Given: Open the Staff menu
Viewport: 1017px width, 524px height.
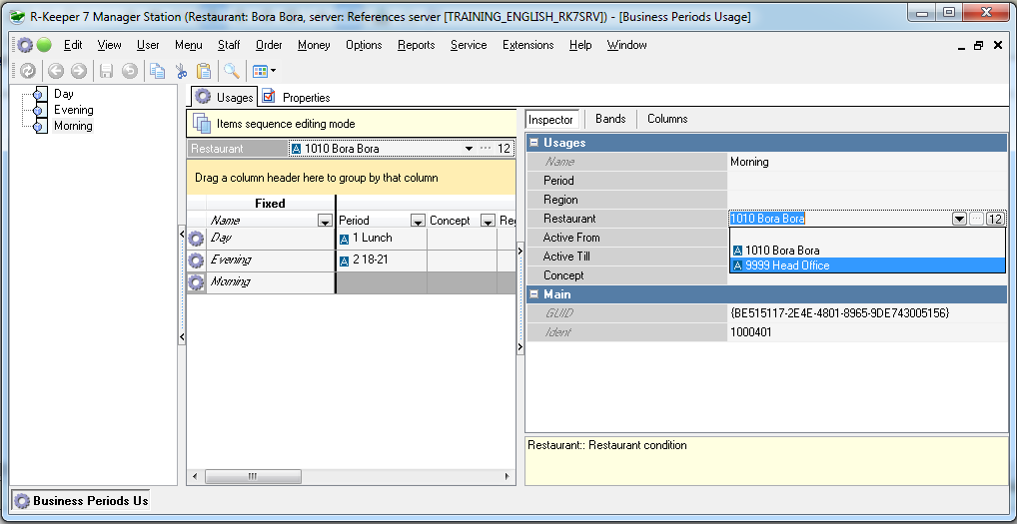Looking at the screenshot, I should 229,45.
